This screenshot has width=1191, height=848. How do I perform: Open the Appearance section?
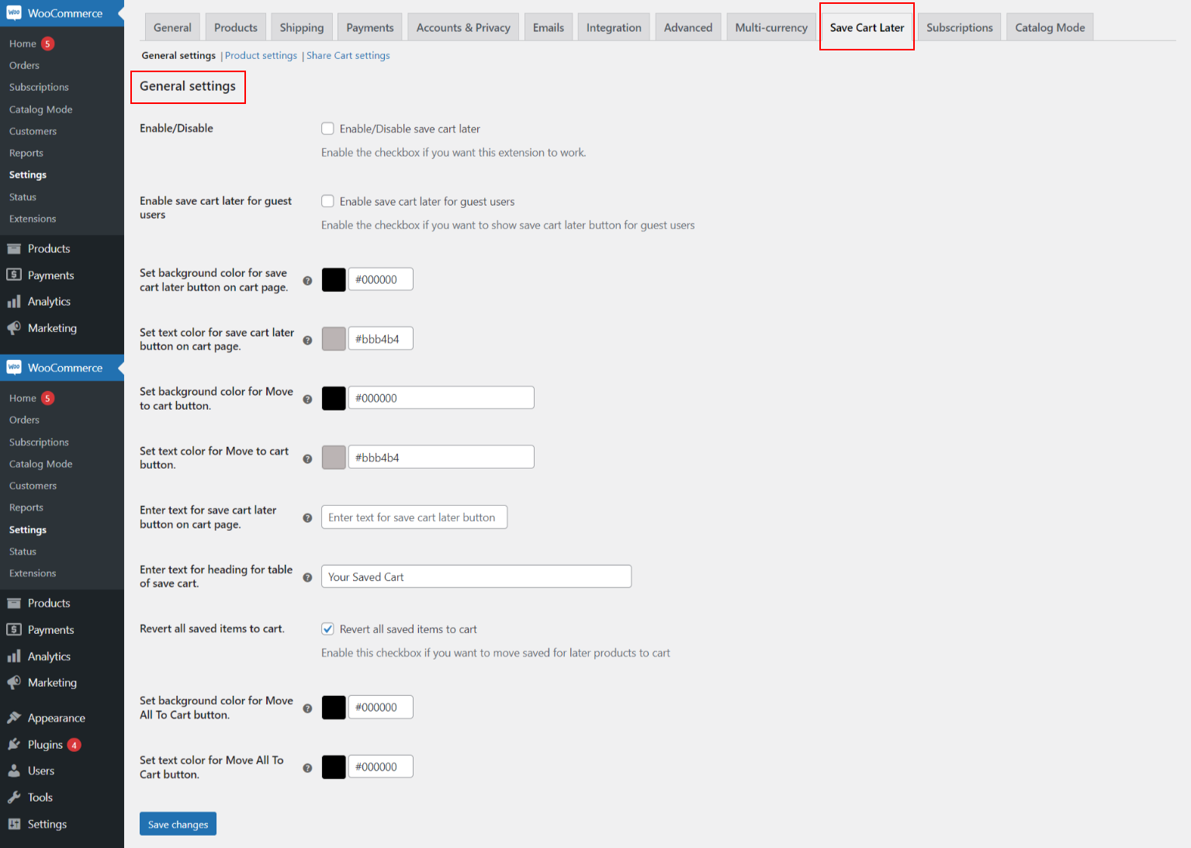[x=54, y=718]
